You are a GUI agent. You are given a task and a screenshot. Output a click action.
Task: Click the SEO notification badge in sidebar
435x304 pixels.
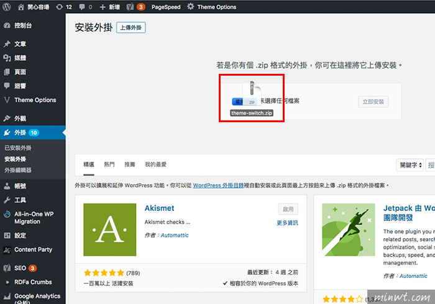coord(32,268)
